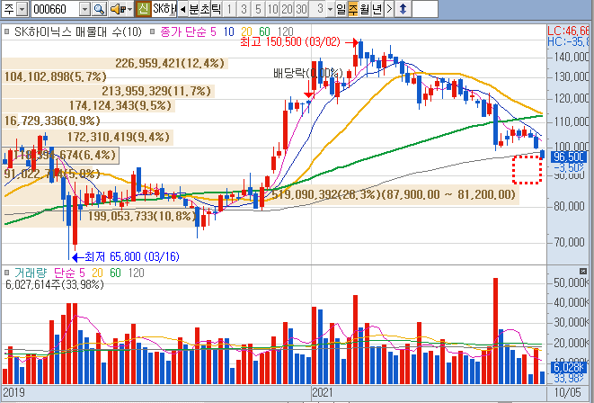Click the 거래량 legend marker icon
The height and width of the screenshot is (403, 594).
(x=7, y=273)
